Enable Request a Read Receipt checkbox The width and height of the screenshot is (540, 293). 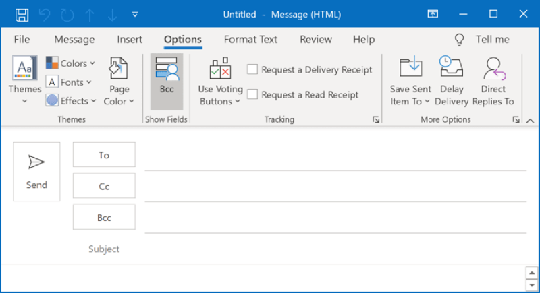[x=252, y=95]
